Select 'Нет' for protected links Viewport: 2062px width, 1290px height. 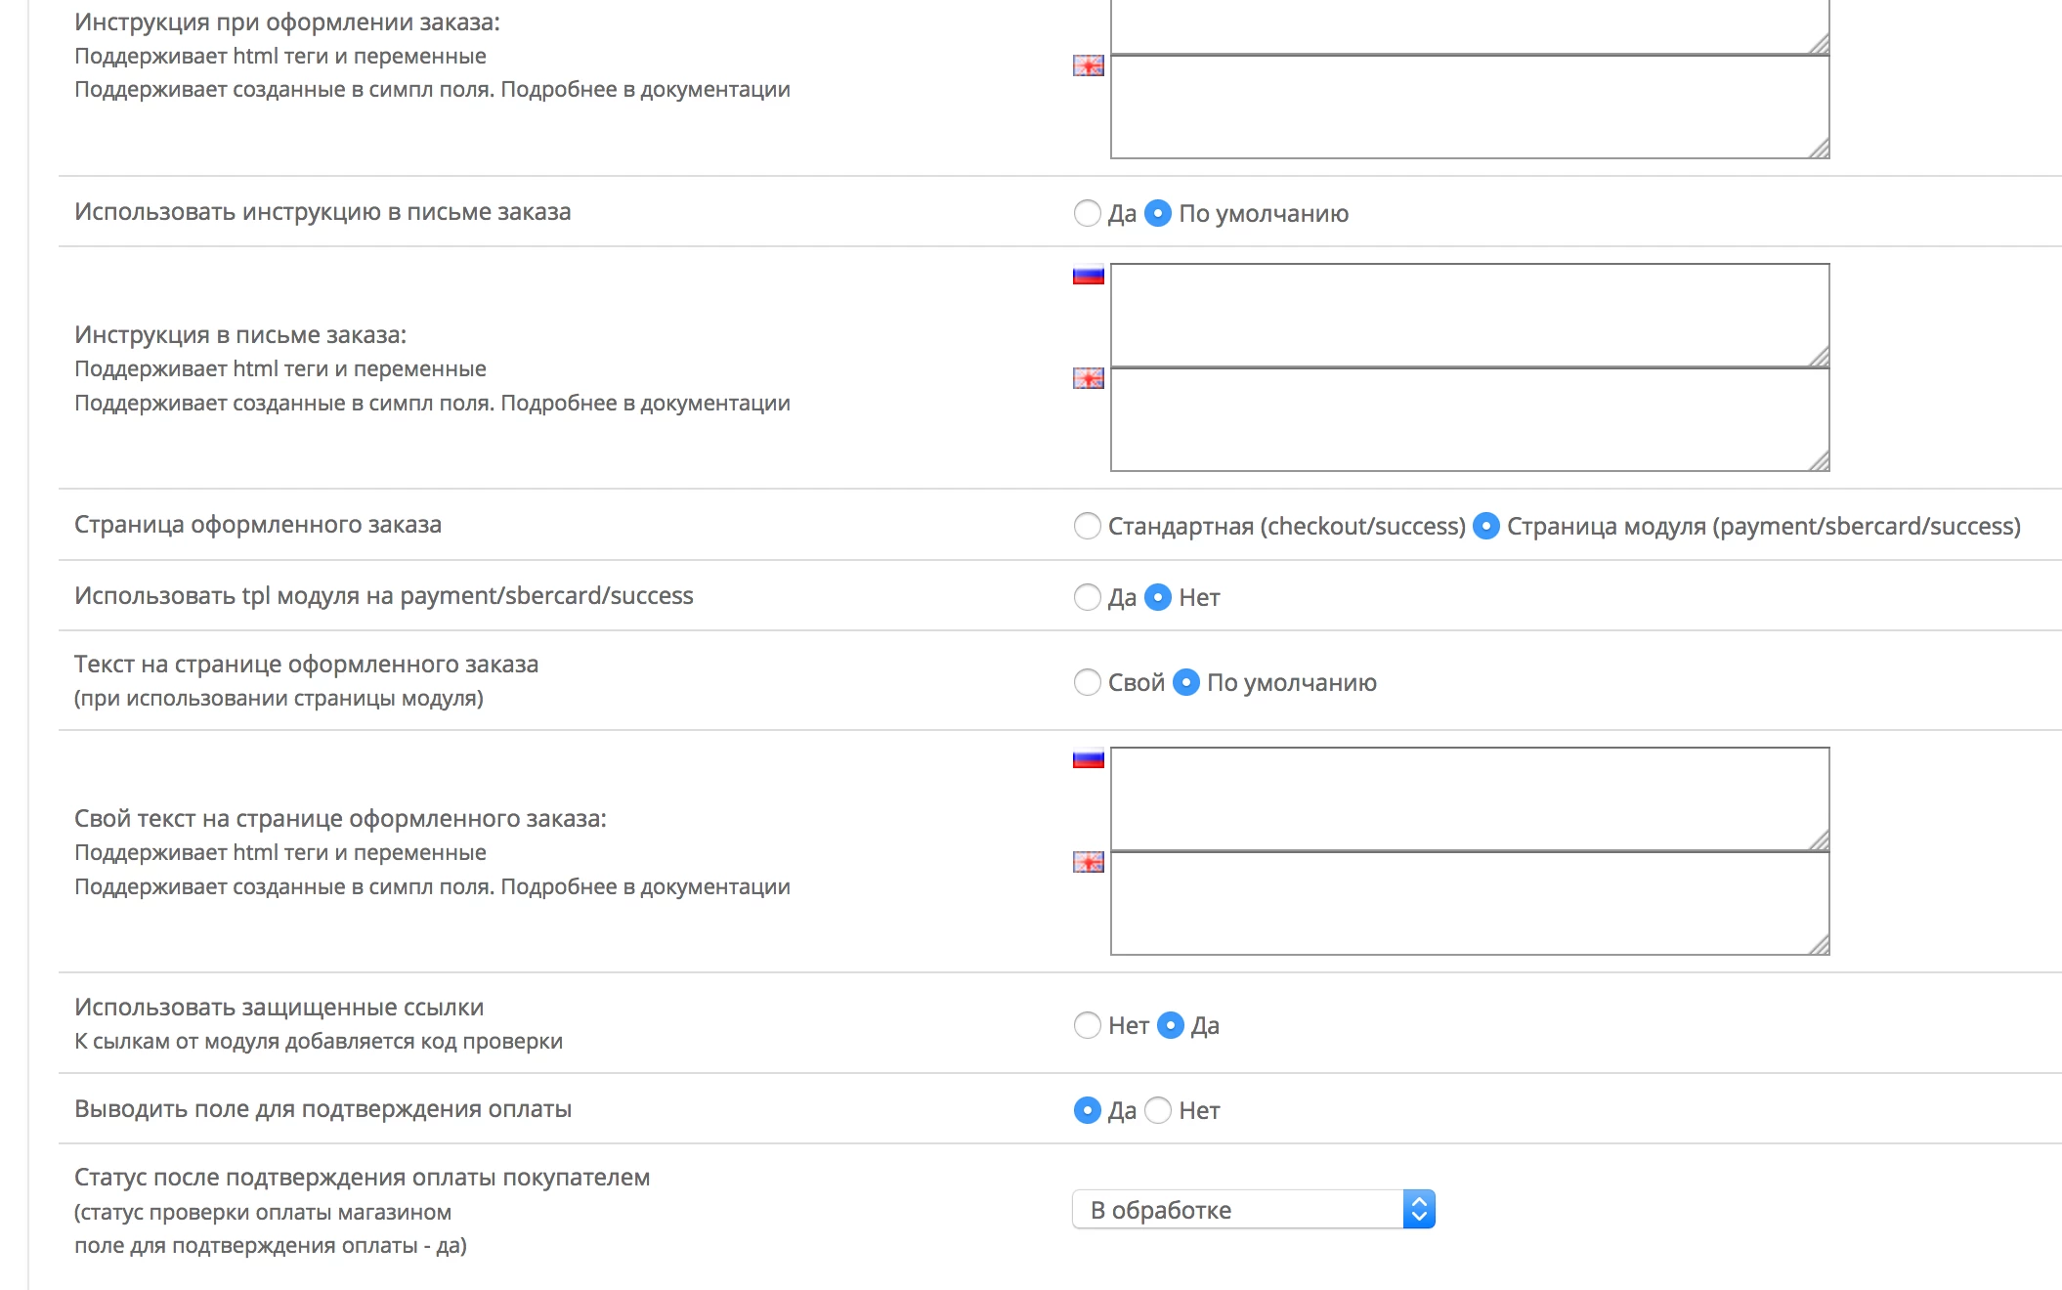pyautogui.click(x=1087, y=1025)
